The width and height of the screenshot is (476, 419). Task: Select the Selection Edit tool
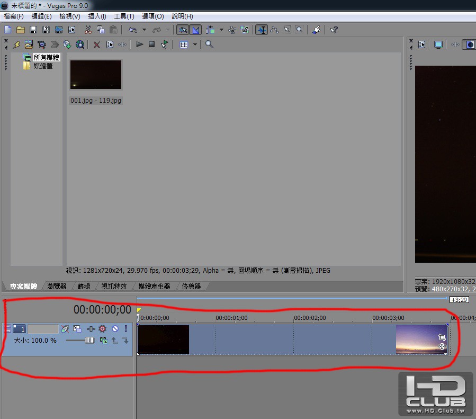pos(286,30)
